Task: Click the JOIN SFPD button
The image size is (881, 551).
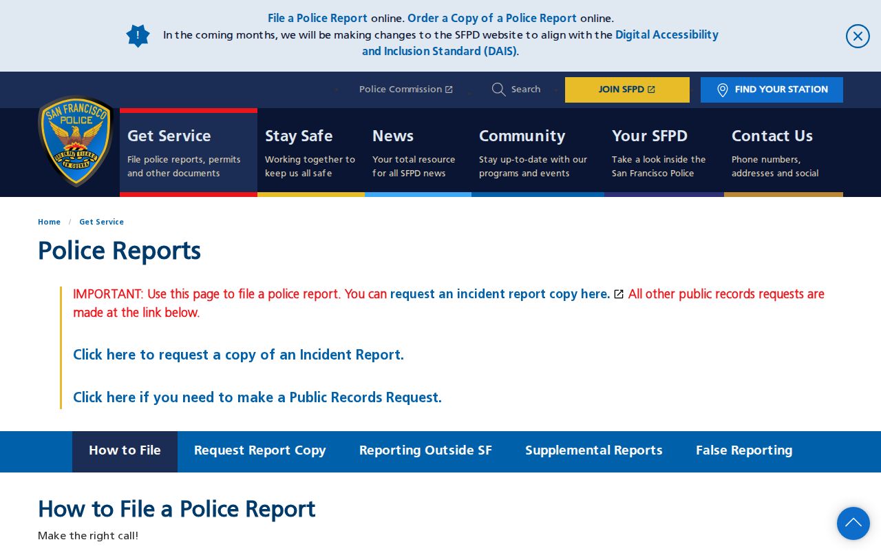Action: [627, 90]
